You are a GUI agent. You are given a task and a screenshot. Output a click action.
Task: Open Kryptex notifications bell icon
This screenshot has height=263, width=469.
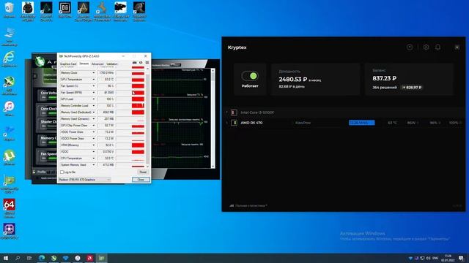point(437,47)
